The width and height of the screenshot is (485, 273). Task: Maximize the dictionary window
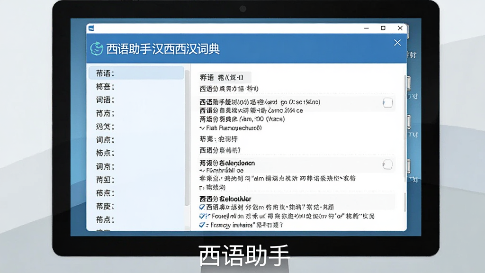383,28
